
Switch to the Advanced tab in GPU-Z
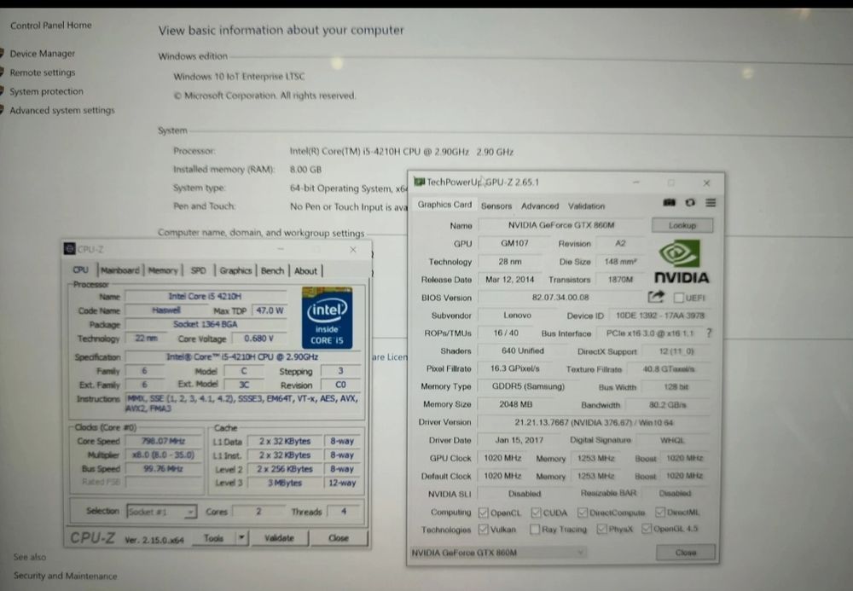[x=540, y=206]
